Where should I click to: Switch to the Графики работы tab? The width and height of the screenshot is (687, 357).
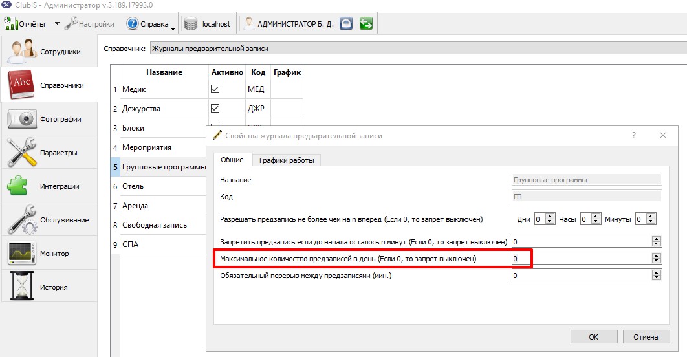287,160
